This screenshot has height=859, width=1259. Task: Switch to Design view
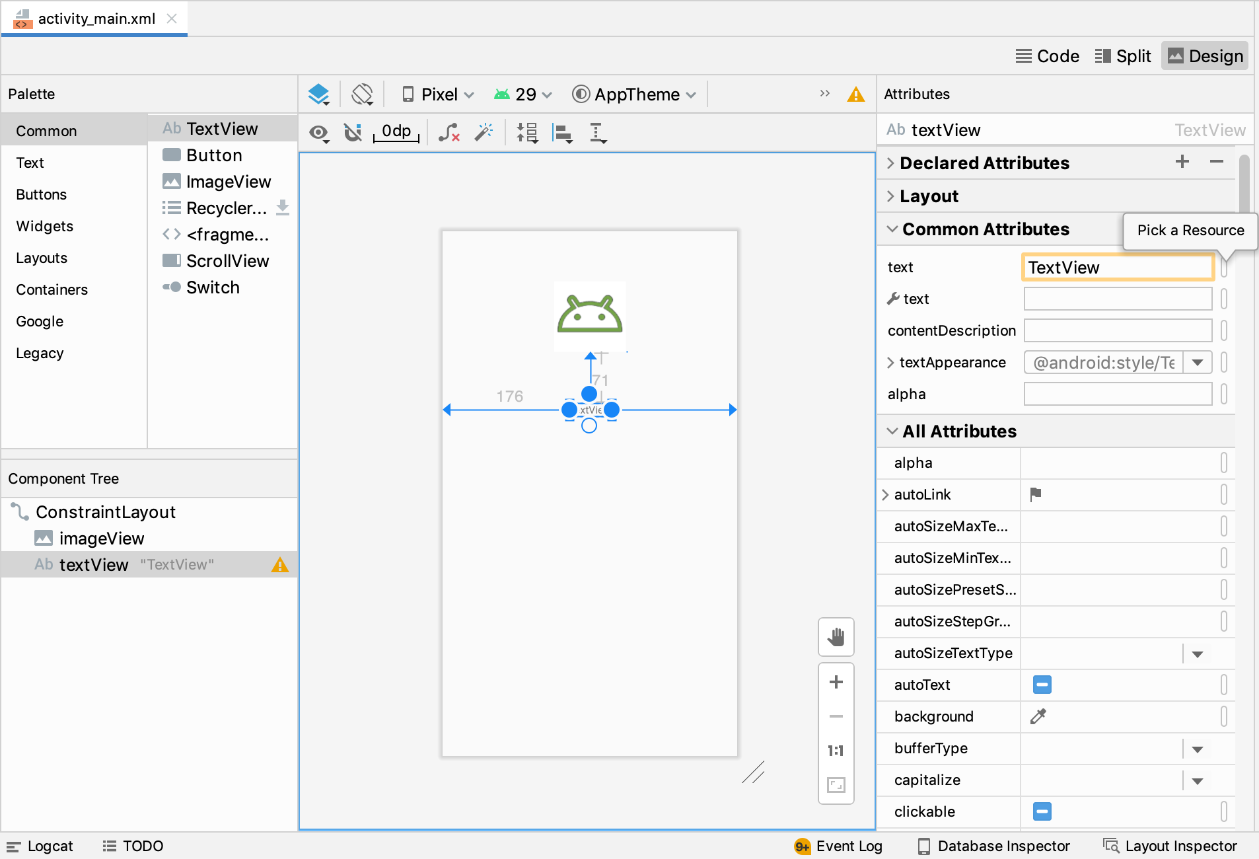point(1205,56)
